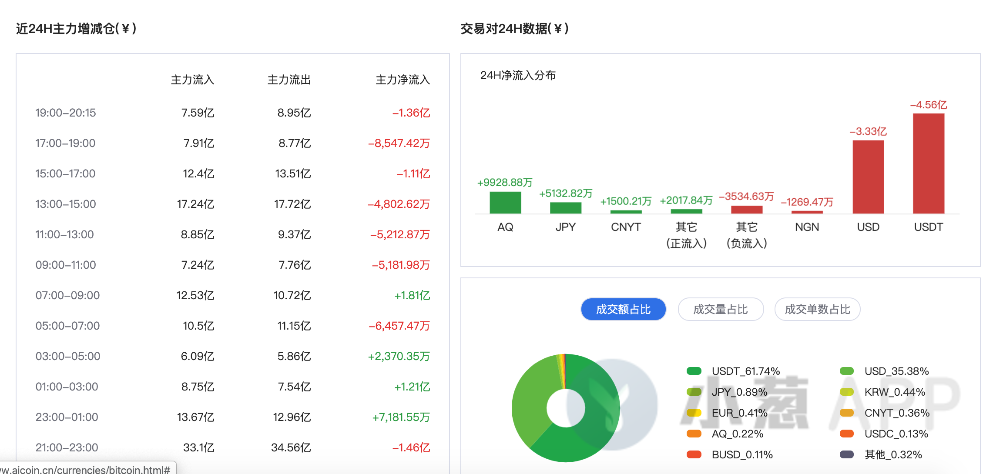Select the 03:00–05:00 time row label
This screenshot has width=993, height=474.
tap(68, 356)
